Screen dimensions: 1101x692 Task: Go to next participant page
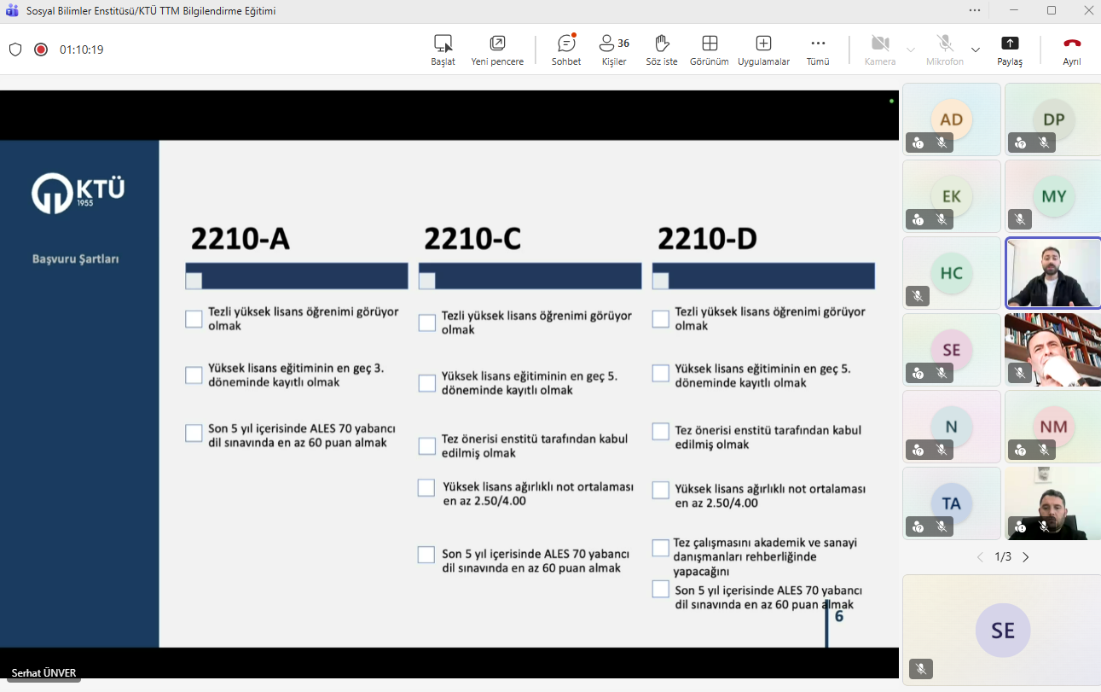click(1026, 557)
